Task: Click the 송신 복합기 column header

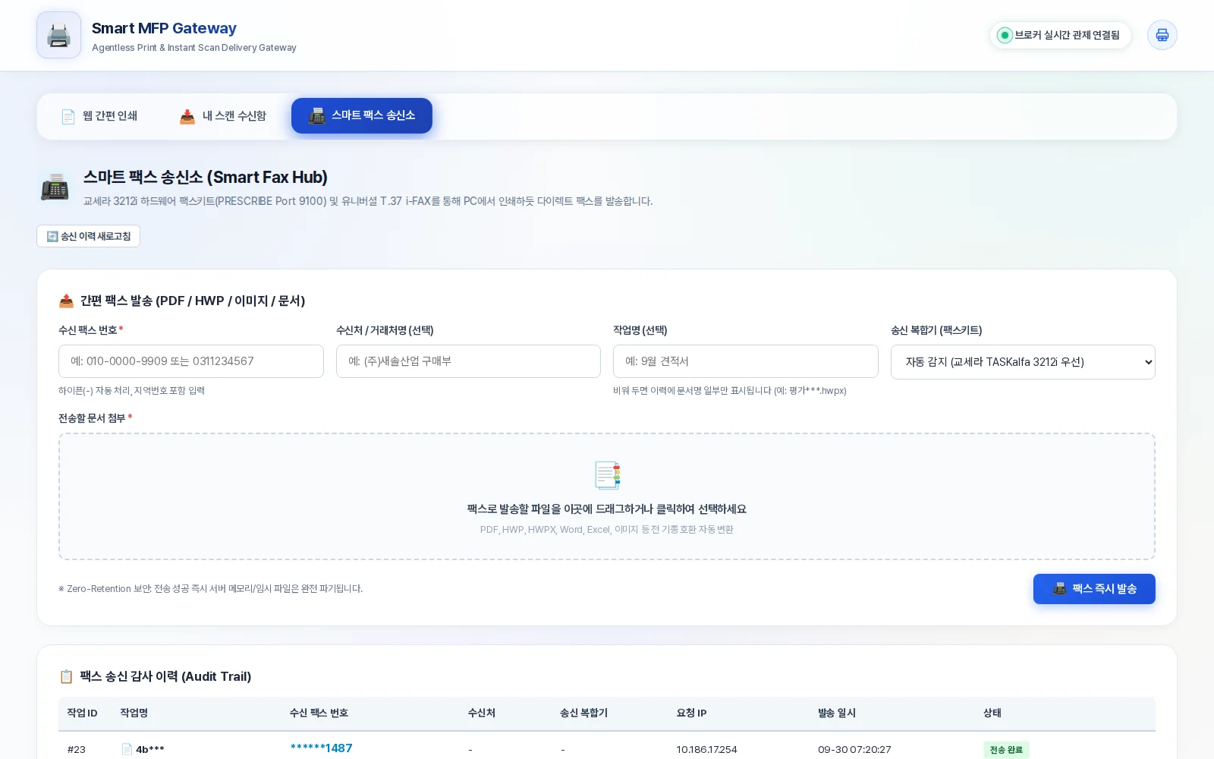Action: click(x=583, y=713)
